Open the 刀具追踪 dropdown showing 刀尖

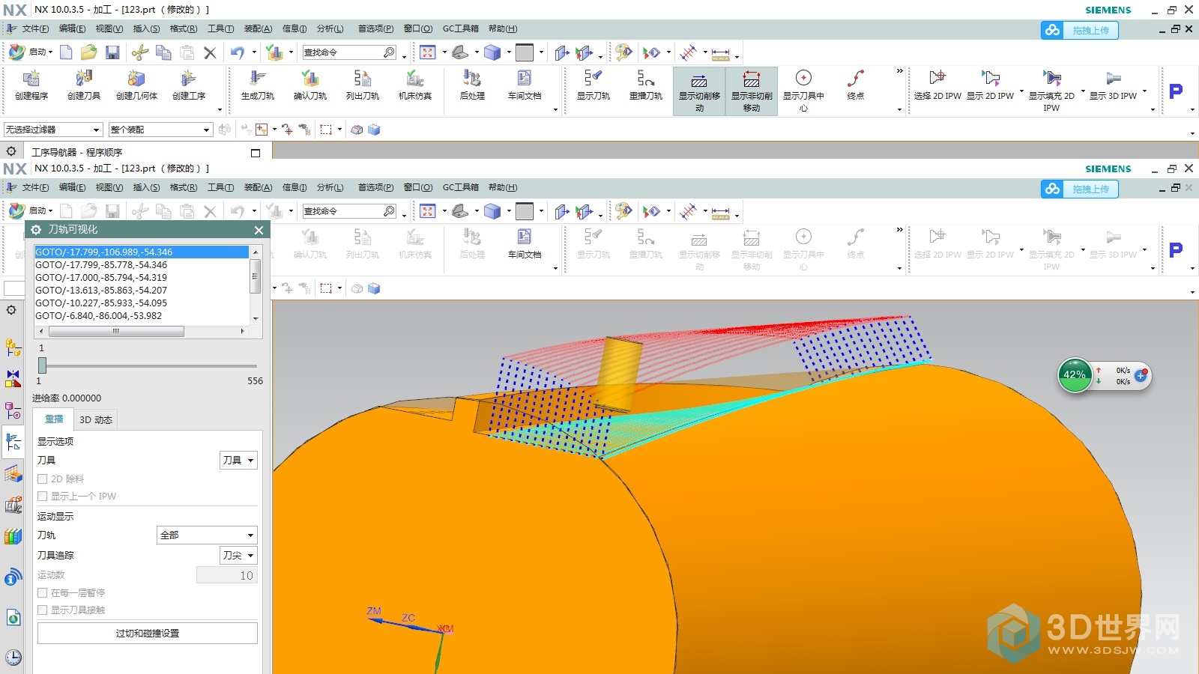[x=238, y=556]
